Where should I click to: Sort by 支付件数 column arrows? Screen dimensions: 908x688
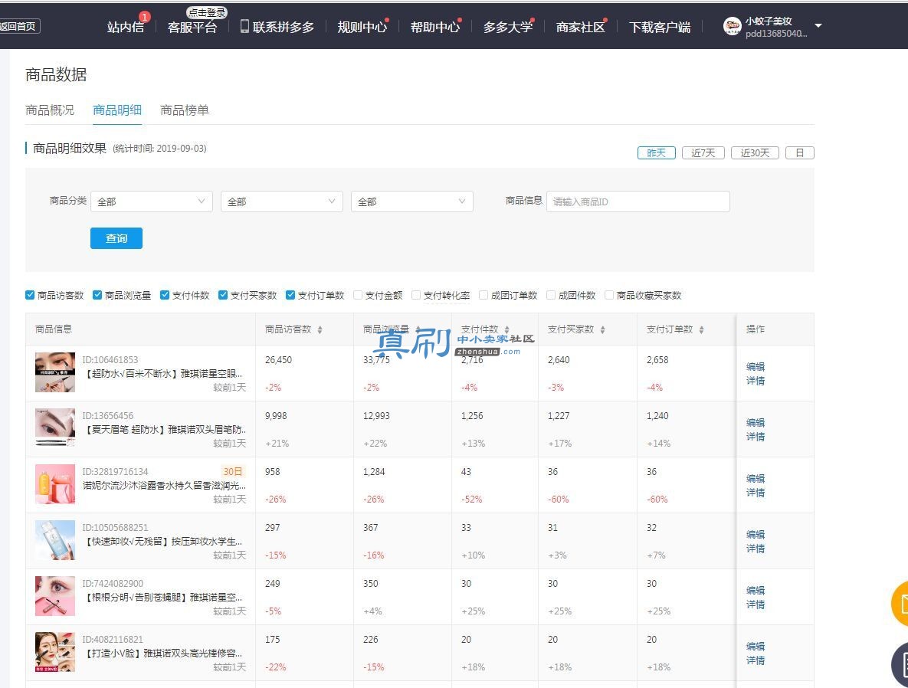[506, 329]
